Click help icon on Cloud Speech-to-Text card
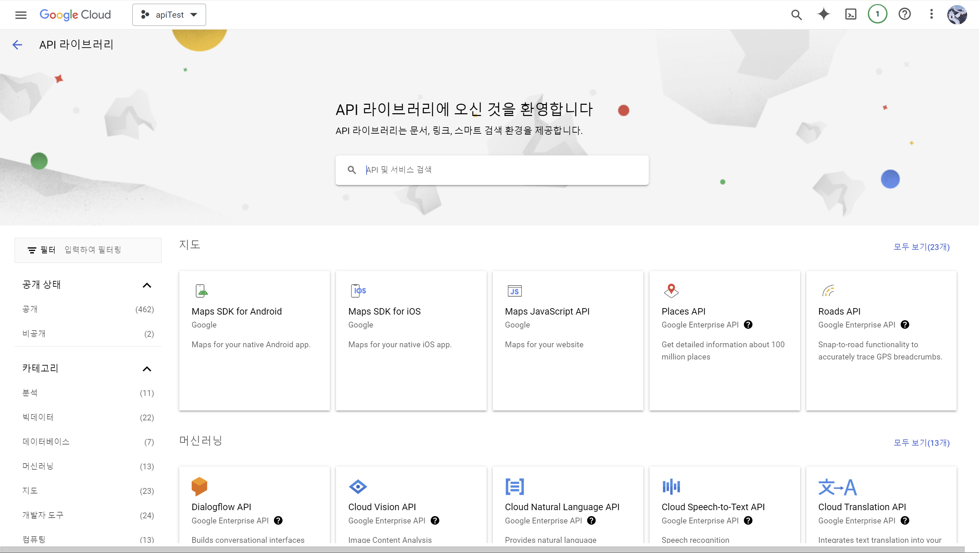The image size is (979, 553). tap(748, 521)
